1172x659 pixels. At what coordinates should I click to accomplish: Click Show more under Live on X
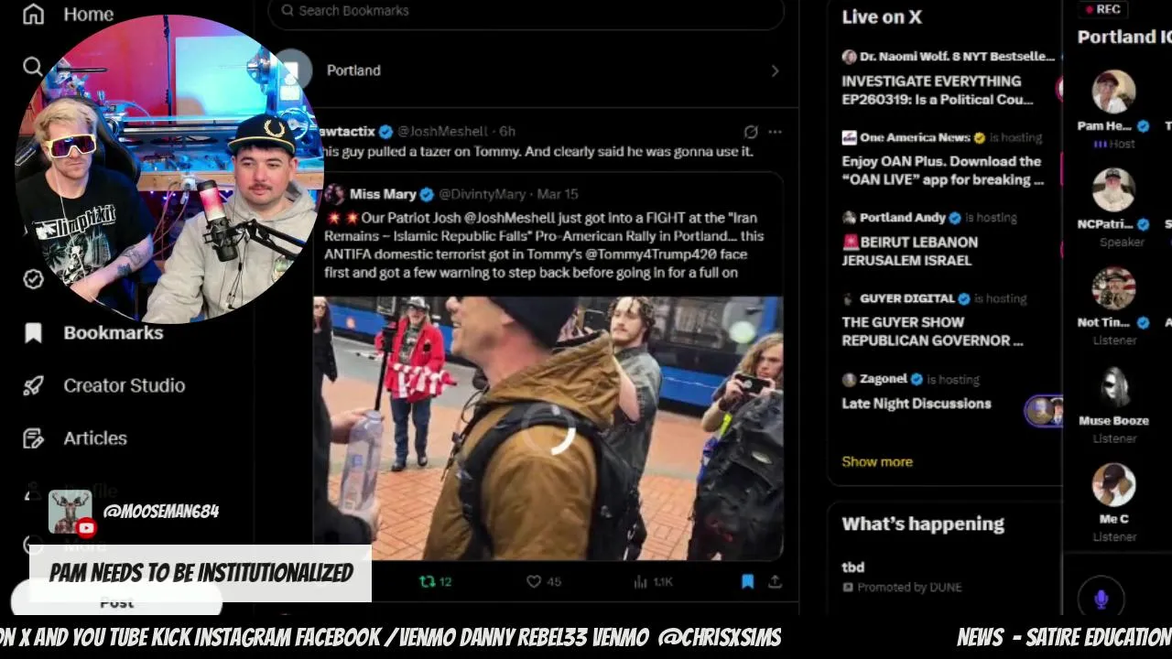877,461
